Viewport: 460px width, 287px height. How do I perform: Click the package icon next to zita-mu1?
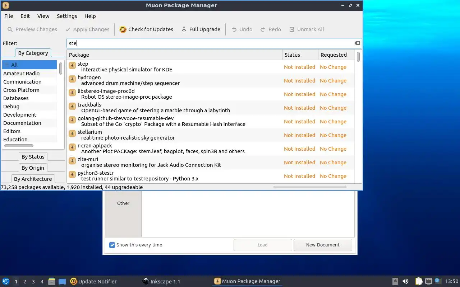coord(72,161)
